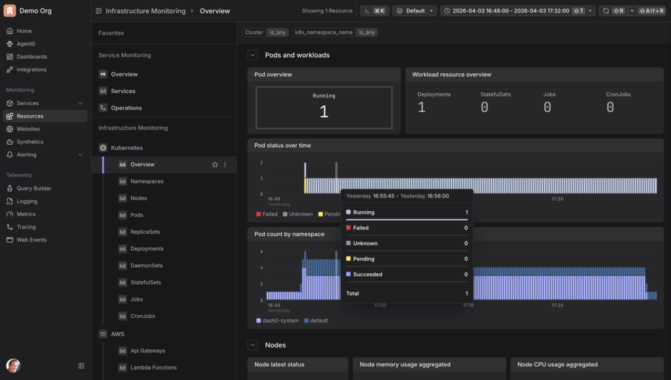
Task: Toggle the Failed series in pod status legend
Action: coord(267,214)
